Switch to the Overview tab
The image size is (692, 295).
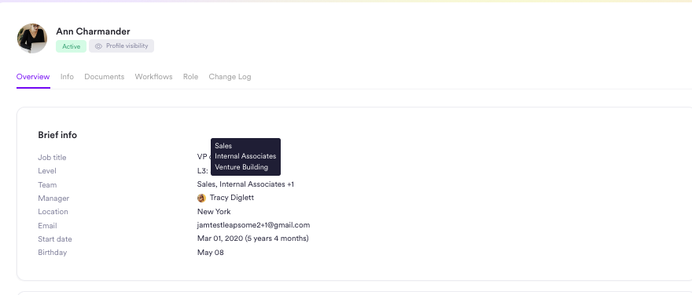click(x=33, y=77)
